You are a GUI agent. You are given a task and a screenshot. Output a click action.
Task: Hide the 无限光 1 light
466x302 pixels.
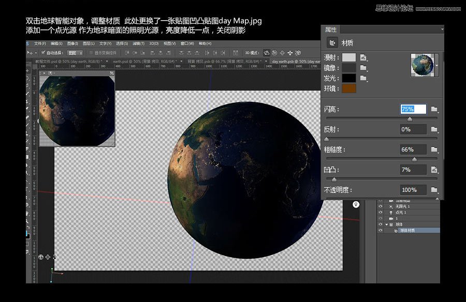381,206
